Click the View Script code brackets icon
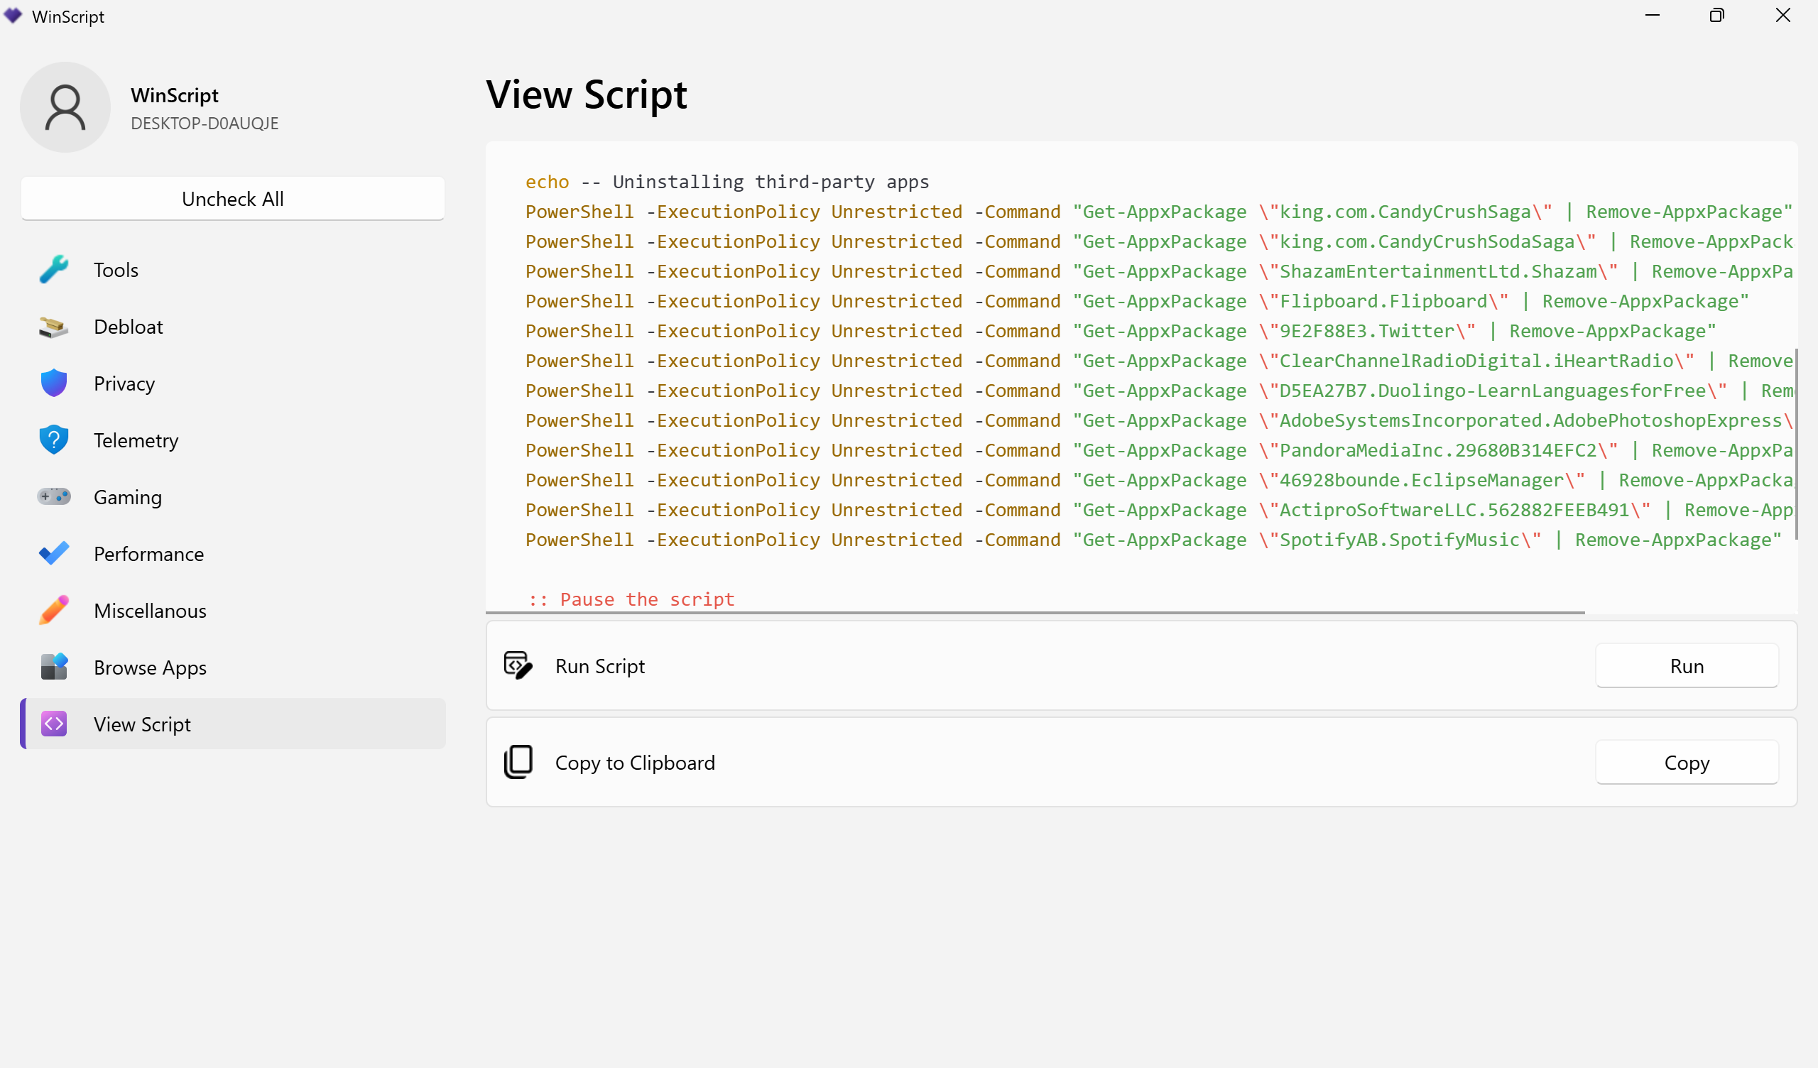 click(x=53, y=724)
